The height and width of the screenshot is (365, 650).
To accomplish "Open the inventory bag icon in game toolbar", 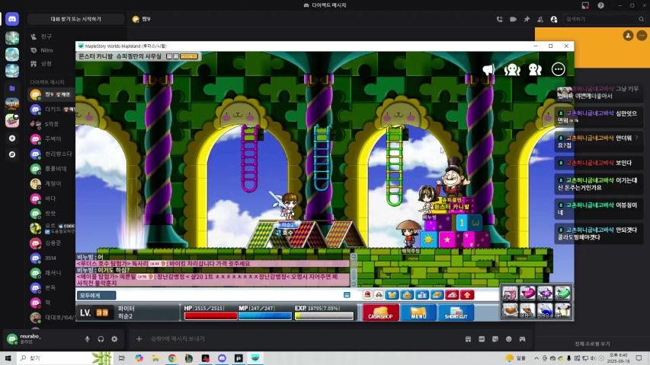I will pyautogui.click(x=407, y=294).
